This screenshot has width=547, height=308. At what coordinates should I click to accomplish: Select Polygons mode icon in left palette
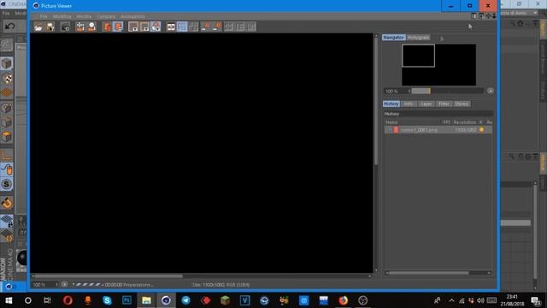[x=7, y=137]
